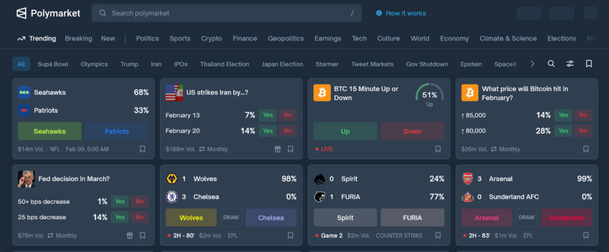Bookmark the Bitcoin February price market
Screen dimensions: 609x252
[586, 149]
